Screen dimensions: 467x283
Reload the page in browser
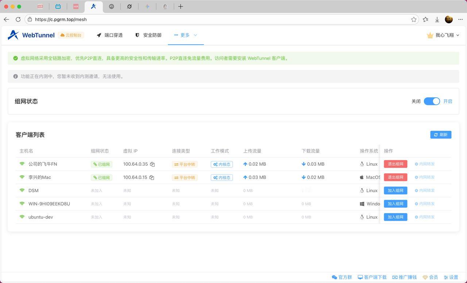18,19
